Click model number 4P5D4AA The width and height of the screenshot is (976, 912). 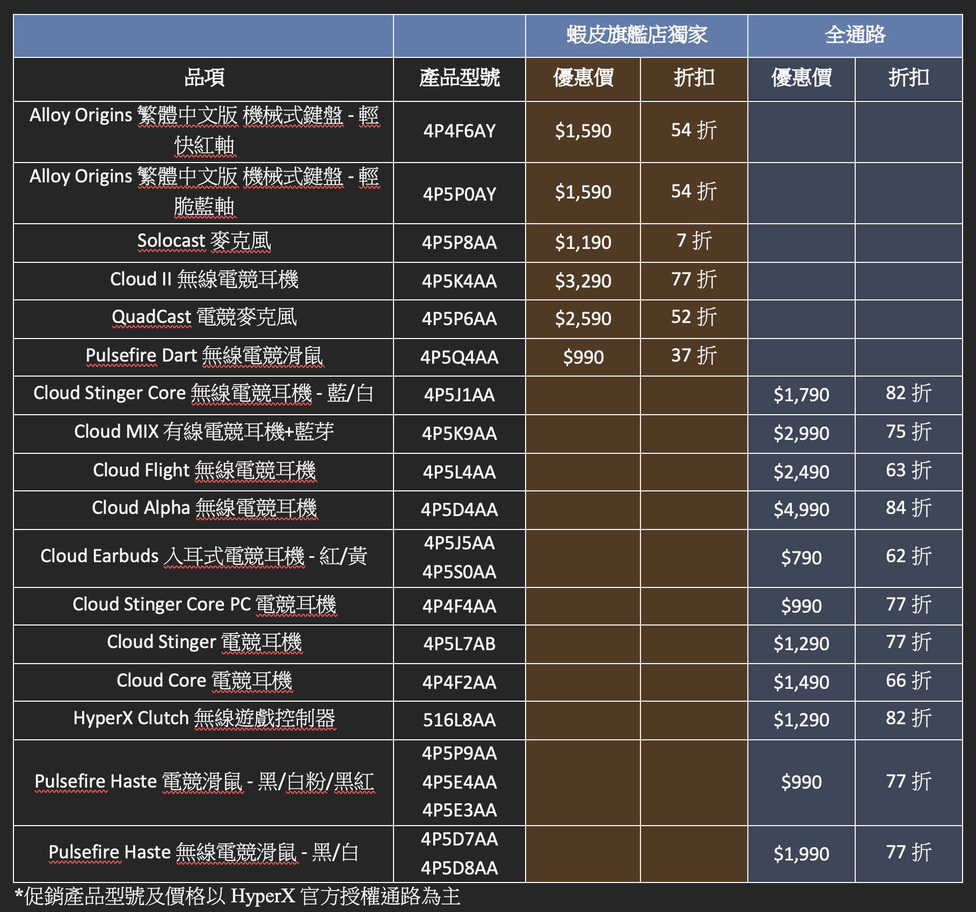[459, 510]
